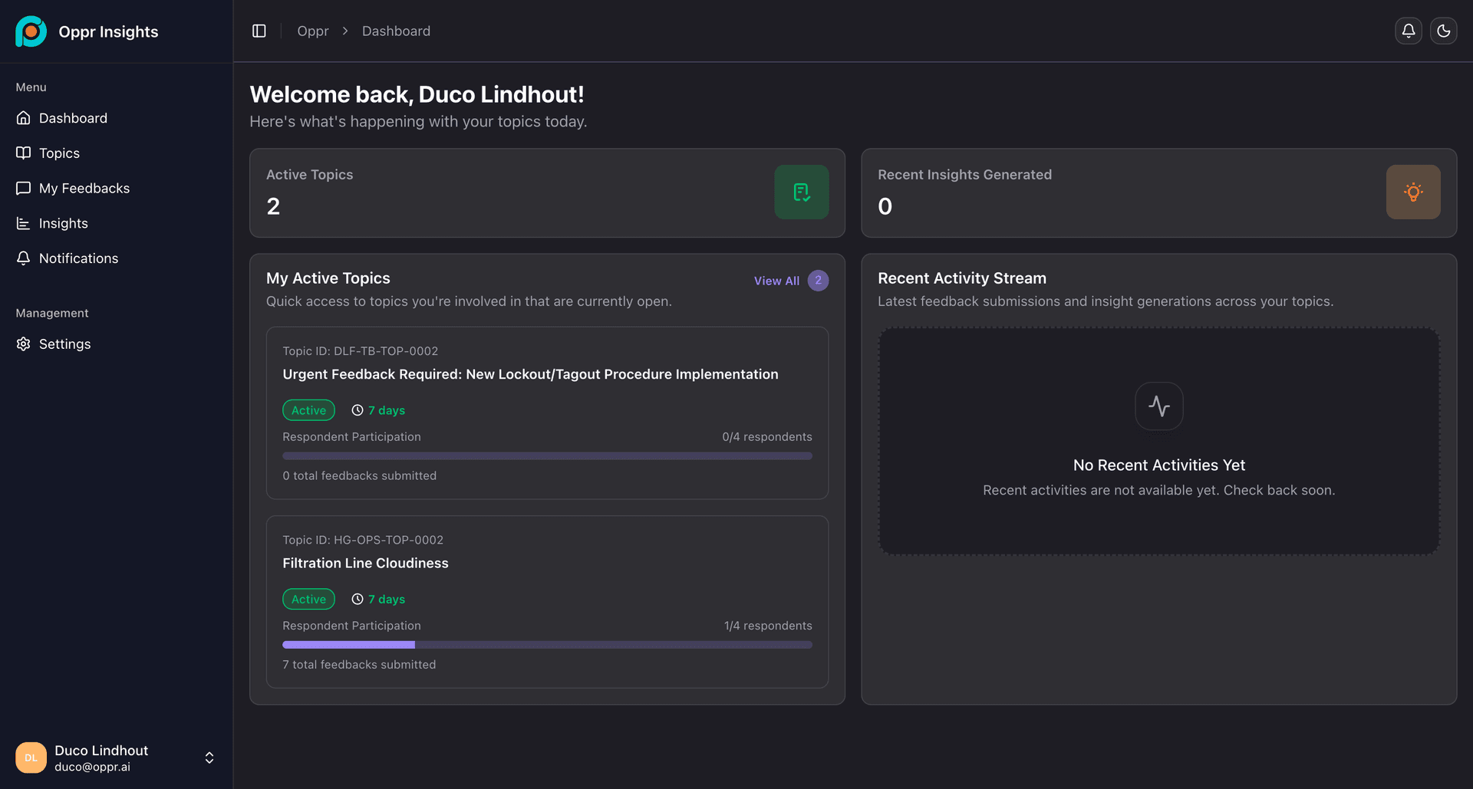Screen dimensions: 1473x789
Task: Click the activity pulse icon
Action: tap(1158, 406)
